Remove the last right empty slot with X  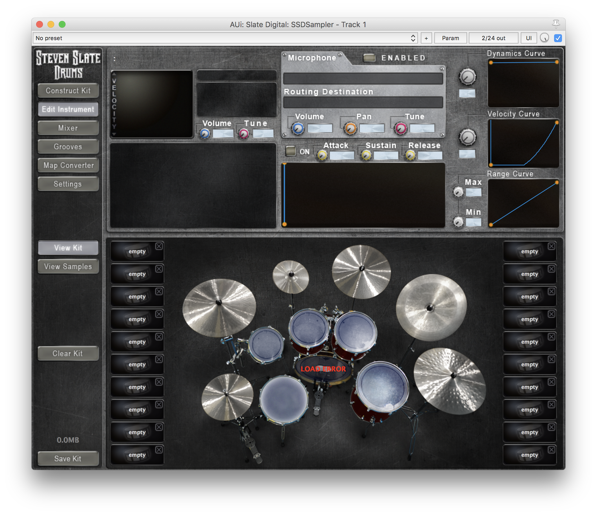[551, 450]
